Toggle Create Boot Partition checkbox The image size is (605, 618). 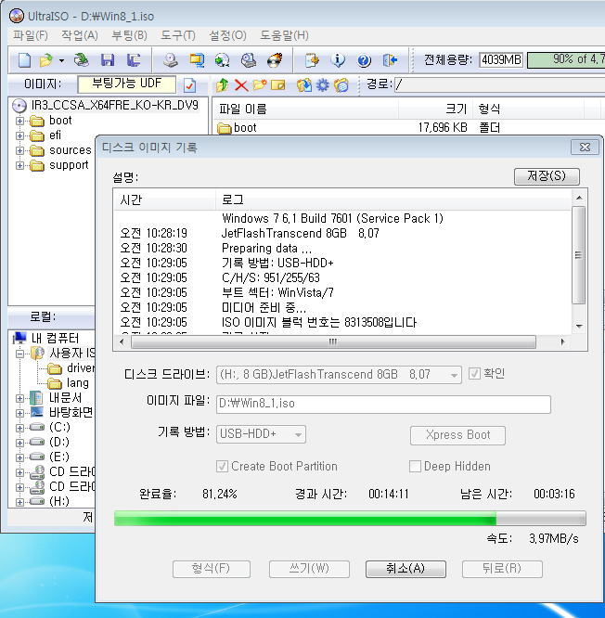pos(222,466)
